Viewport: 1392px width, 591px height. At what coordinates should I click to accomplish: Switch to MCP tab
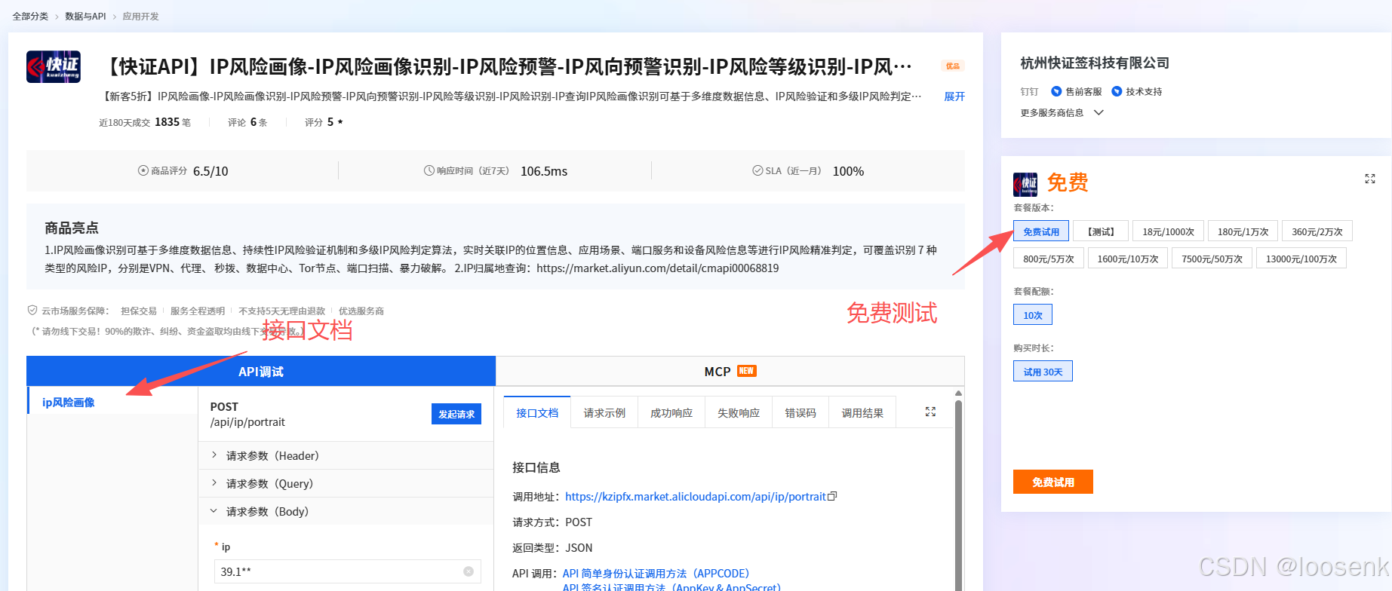click(x=730, y=371)
